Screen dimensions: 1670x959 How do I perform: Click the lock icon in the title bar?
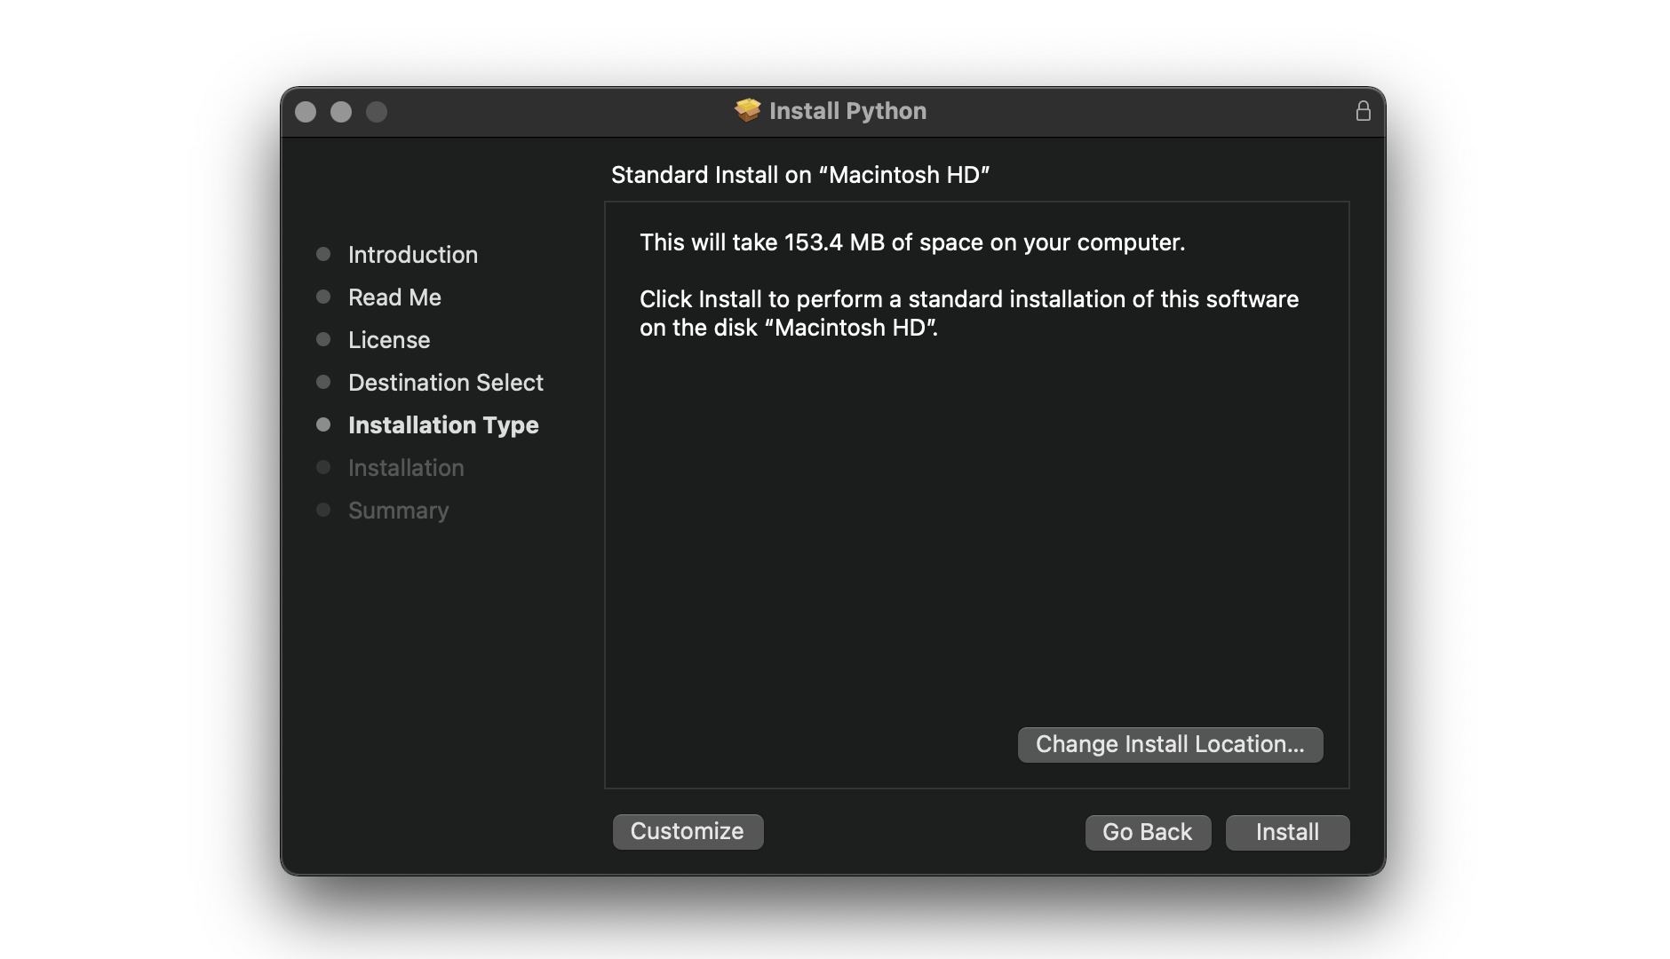point(1362,110)
